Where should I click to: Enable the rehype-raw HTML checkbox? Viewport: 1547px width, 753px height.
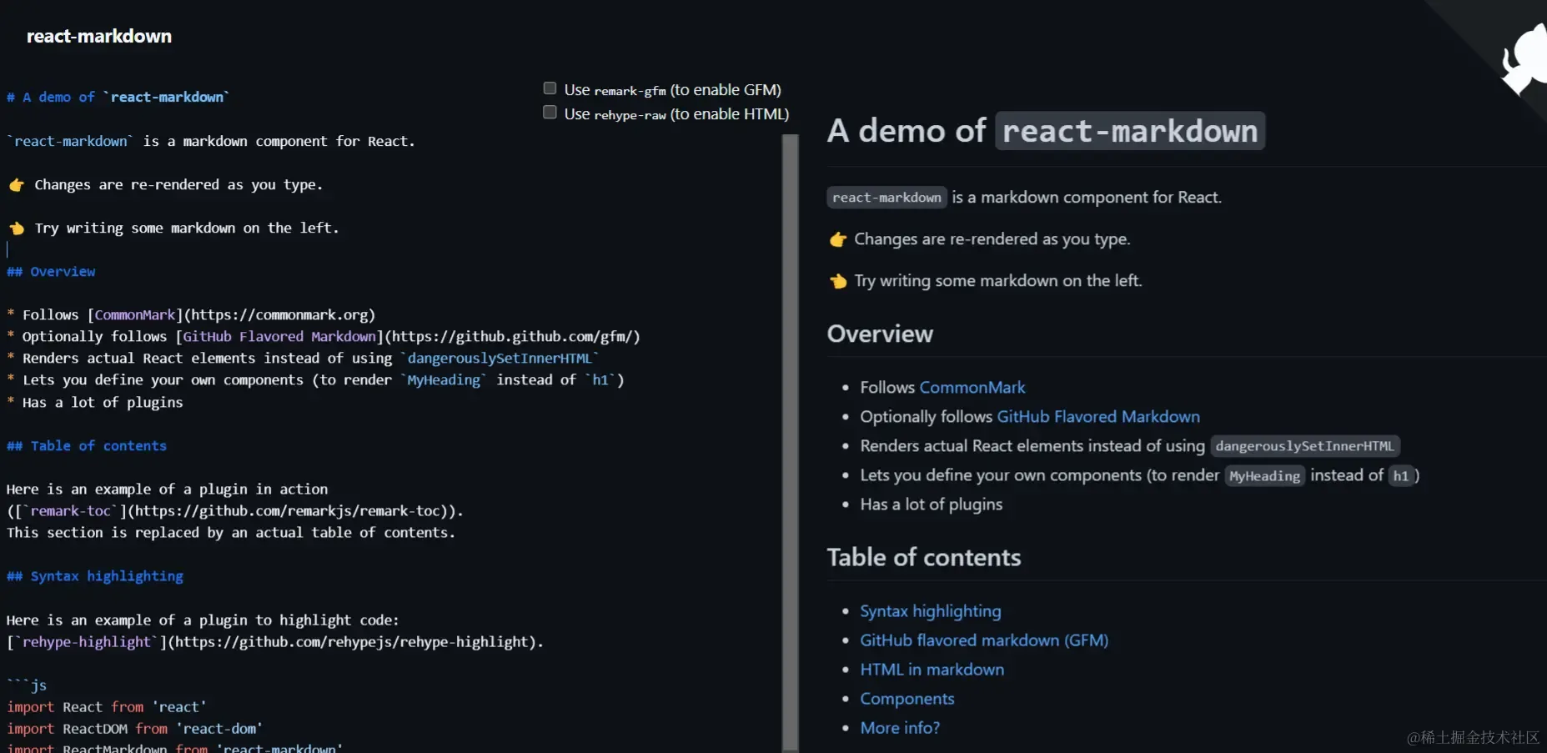[x=550, y=113]
